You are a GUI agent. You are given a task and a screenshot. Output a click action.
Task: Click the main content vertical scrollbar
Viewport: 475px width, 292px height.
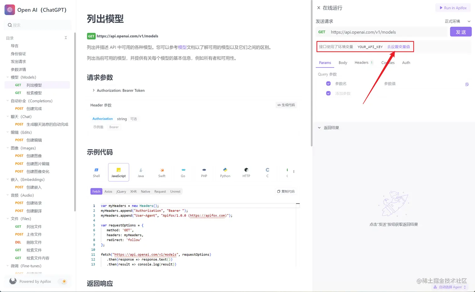pos(311,73)
